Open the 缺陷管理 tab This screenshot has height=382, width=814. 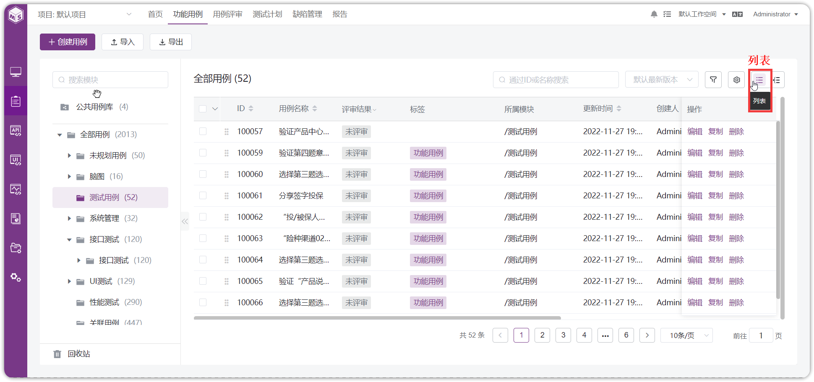307,14
